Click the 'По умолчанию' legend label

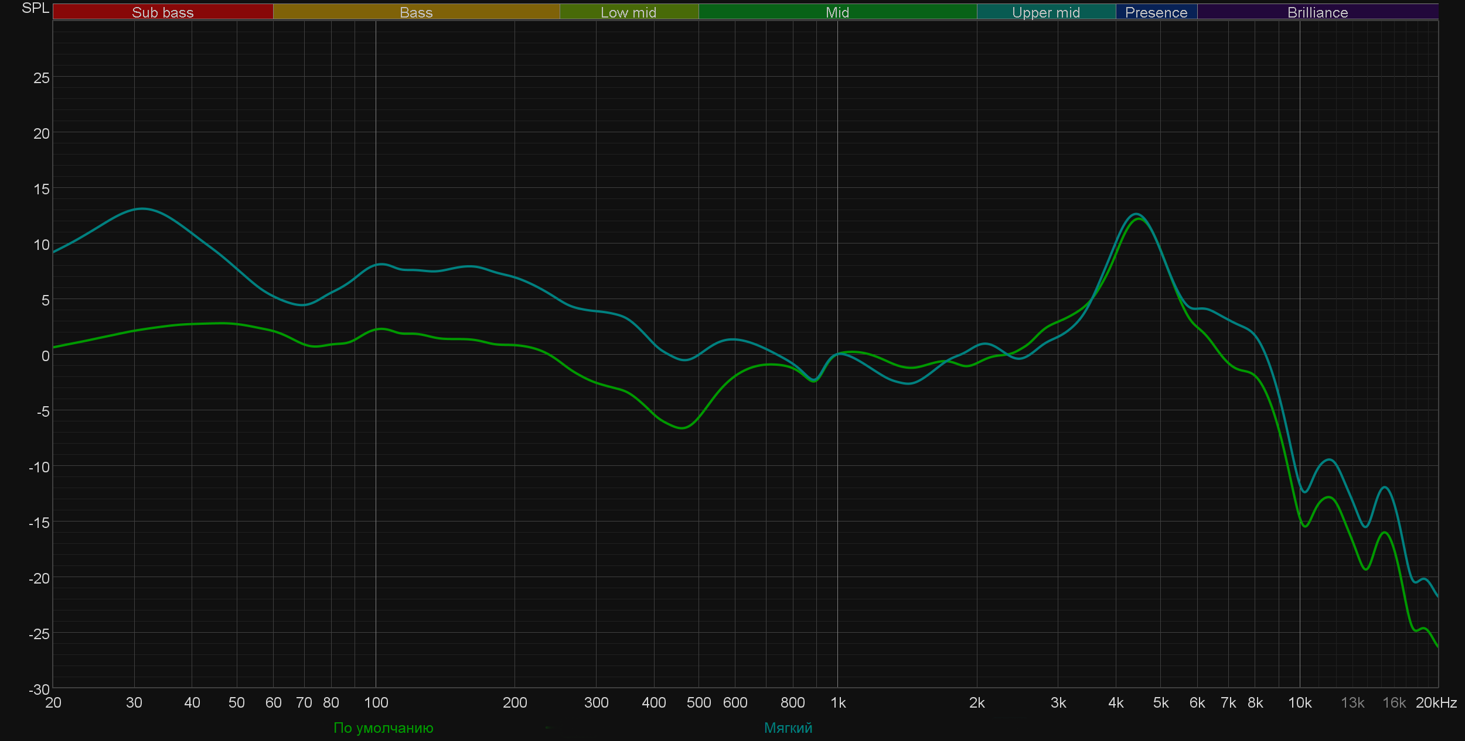click(383, 728)
